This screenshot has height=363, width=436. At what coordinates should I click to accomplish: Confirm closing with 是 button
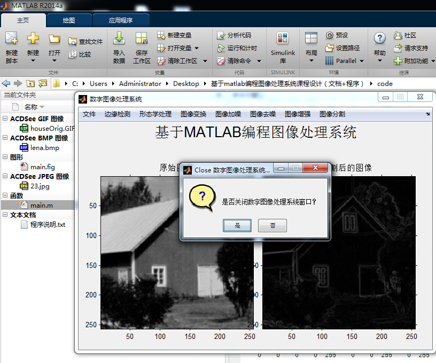[x=237, y=225]
